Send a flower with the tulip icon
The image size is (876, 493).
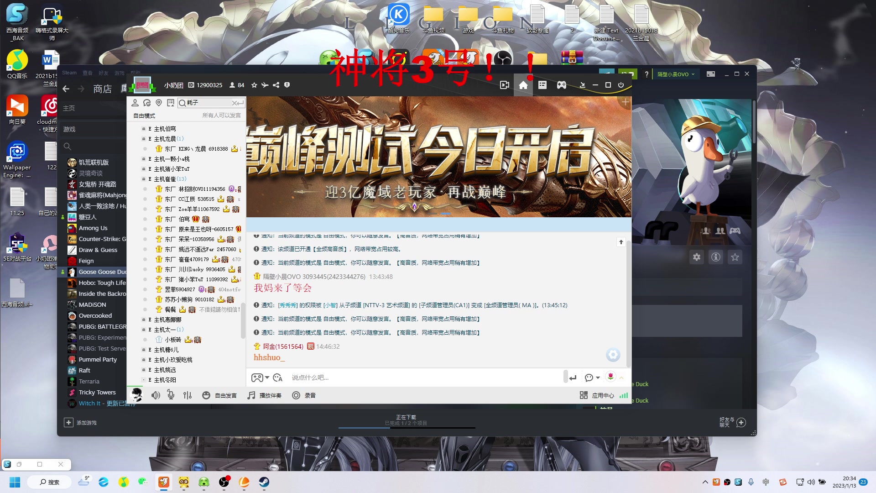[x=610, y=376]
